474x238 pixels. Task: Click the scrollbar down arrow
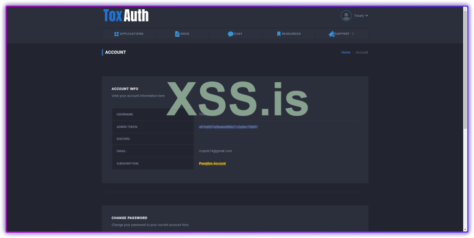coord(465,230)
